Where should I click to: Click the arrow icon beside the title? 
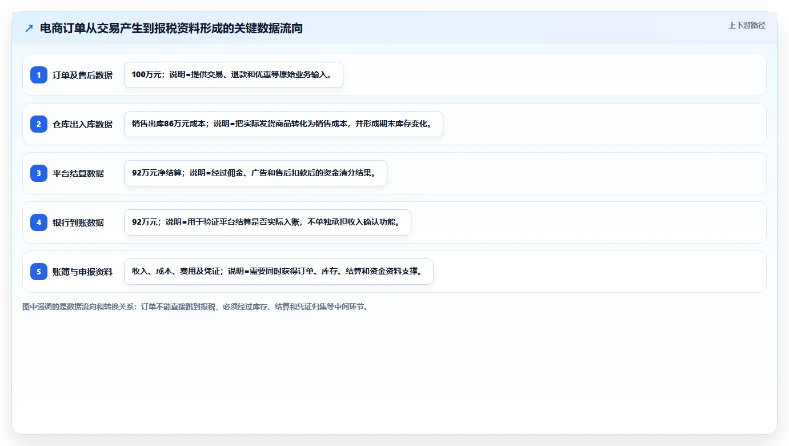(x=29, y=28)
